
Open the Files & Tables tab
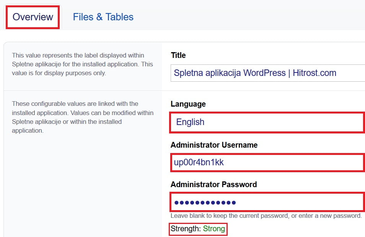[103, 16]
